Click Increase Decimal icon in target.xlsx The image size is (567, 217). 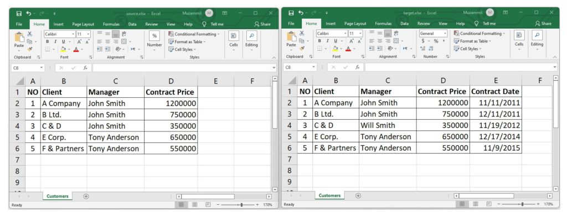(423, 48)
